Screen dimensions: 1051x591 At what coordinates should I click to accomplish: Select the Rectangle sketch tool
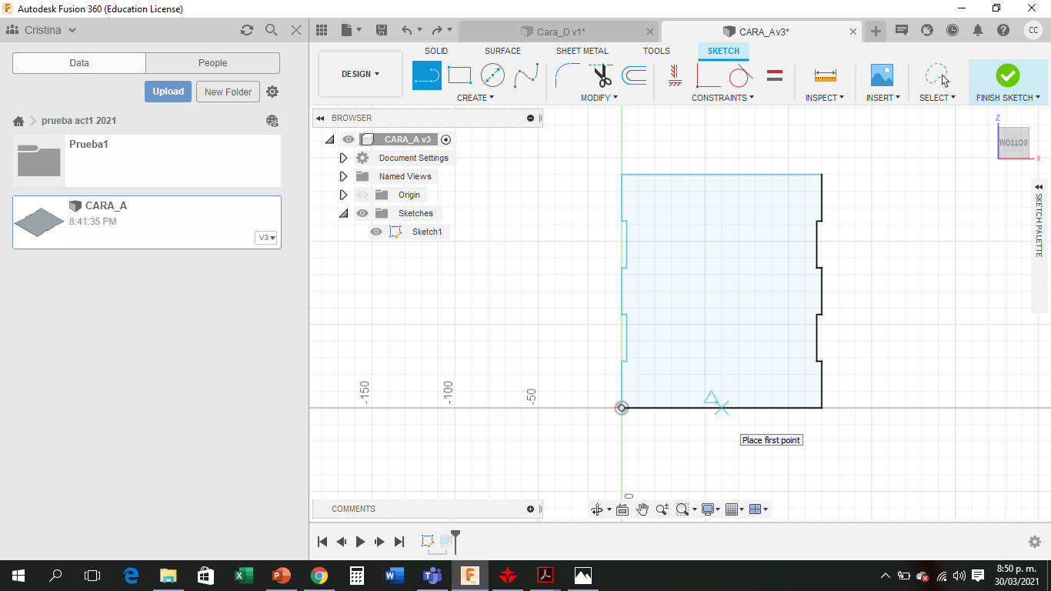[x=459, y=75]
